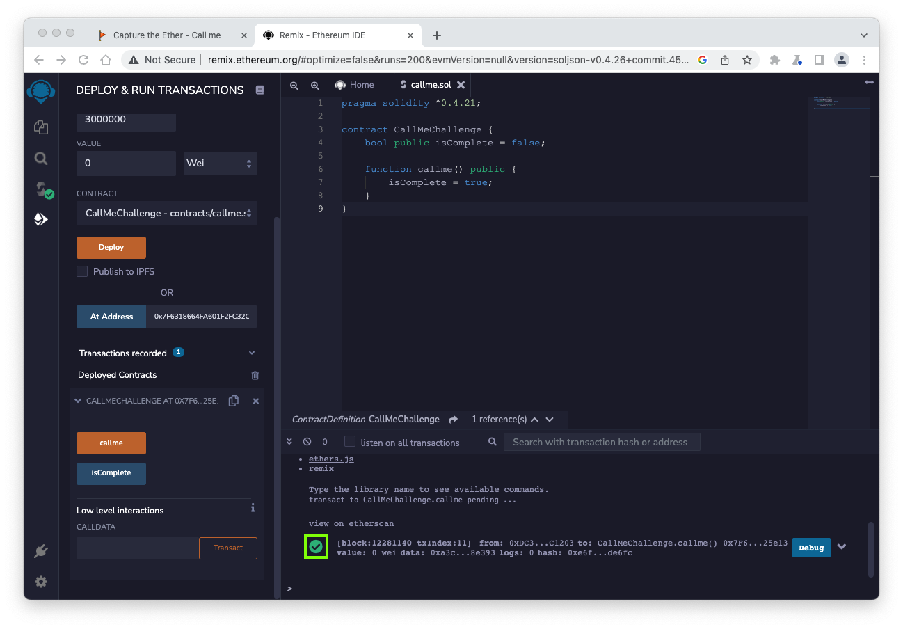
Task: Toggle listen on all transactions checkbox
Action: [x=350, y=442]
